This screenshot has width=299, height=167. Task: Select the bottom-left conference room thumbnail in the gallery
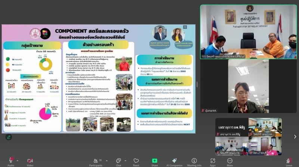tap(232, 146)
